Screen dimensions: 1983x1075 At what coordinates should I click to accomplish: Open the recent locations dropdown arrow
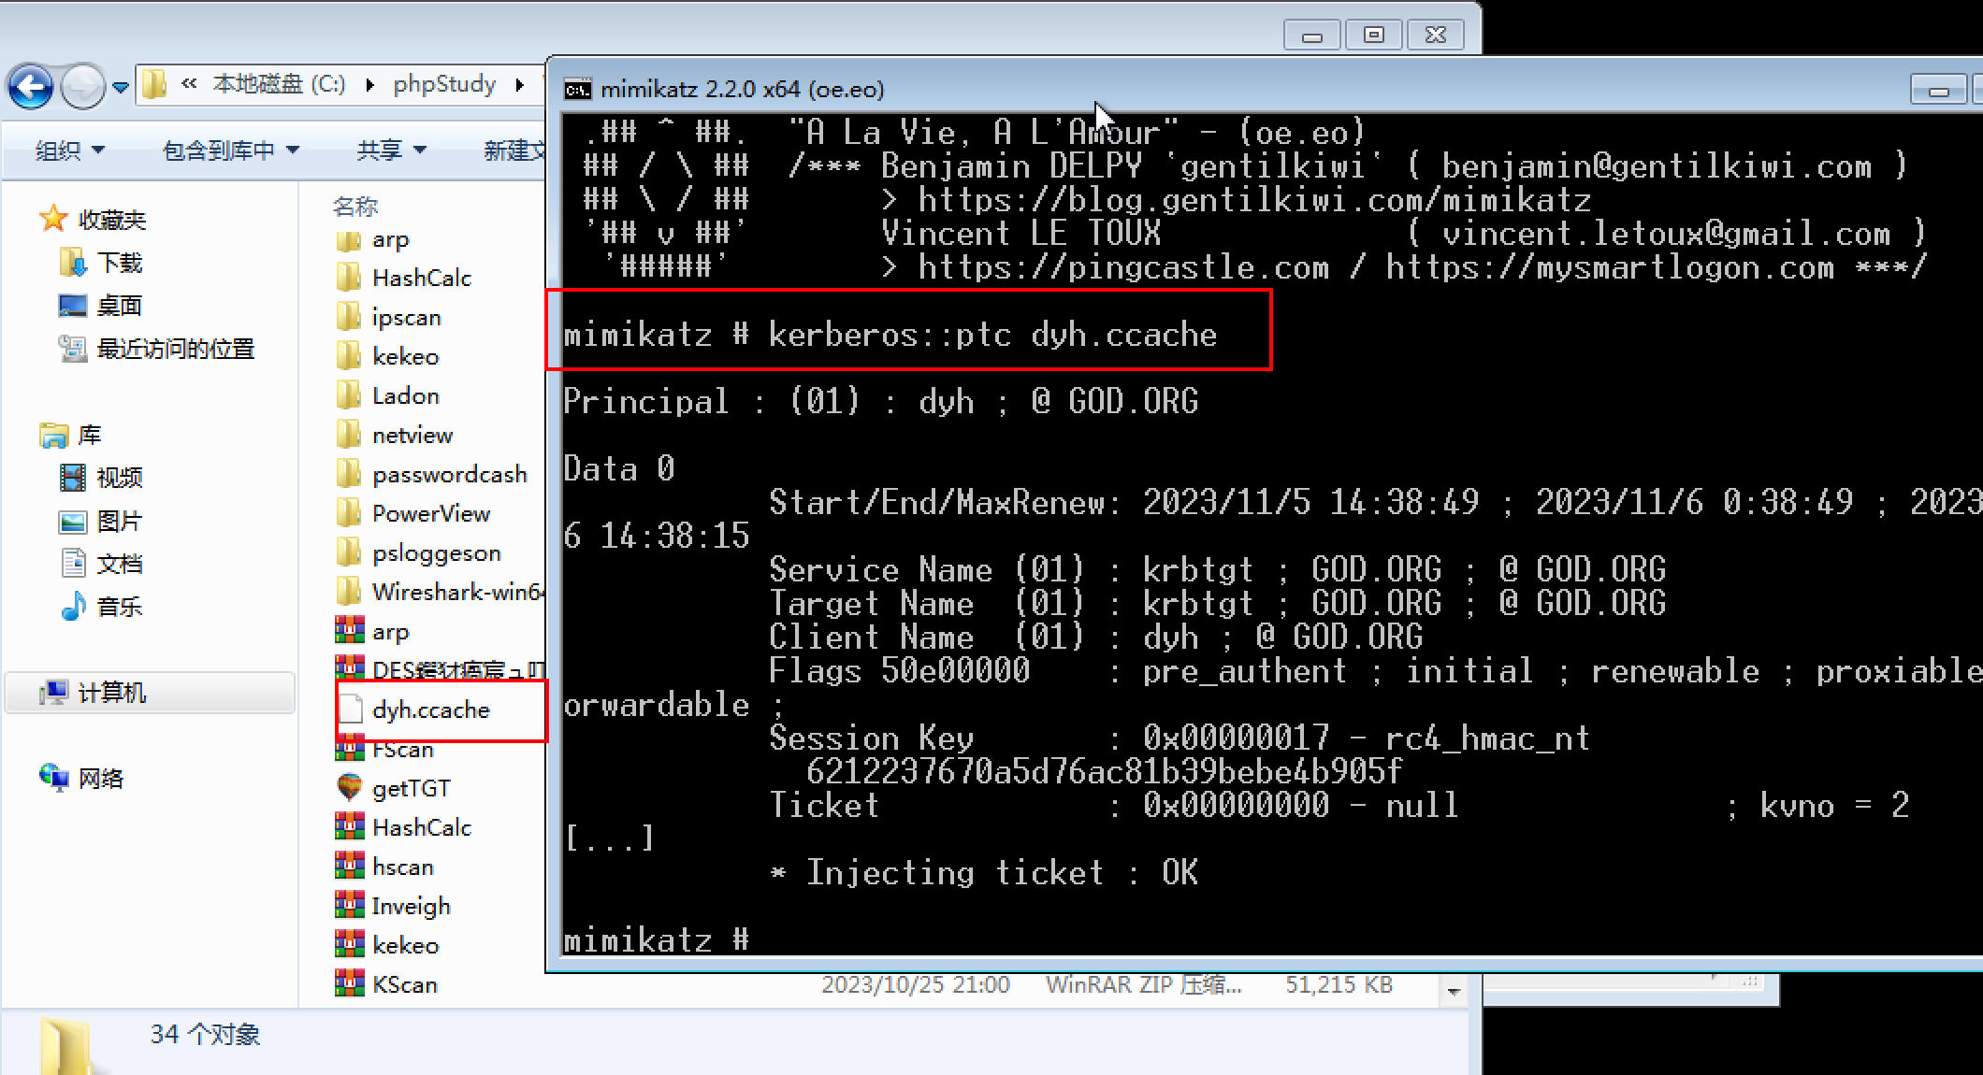pos(120,87)
